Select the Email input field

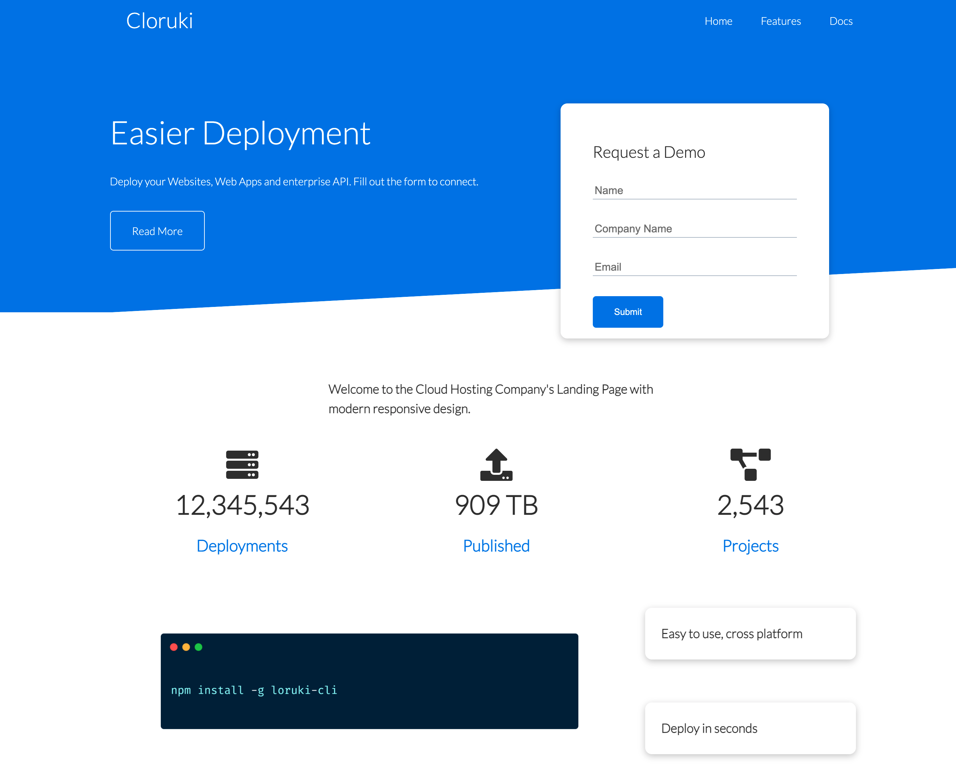695,267
